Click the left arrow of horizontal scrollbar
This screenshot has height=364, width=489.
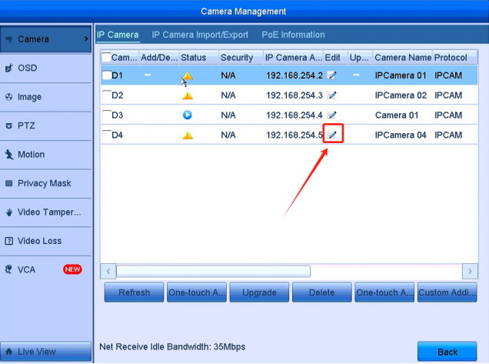coord(108,272)
